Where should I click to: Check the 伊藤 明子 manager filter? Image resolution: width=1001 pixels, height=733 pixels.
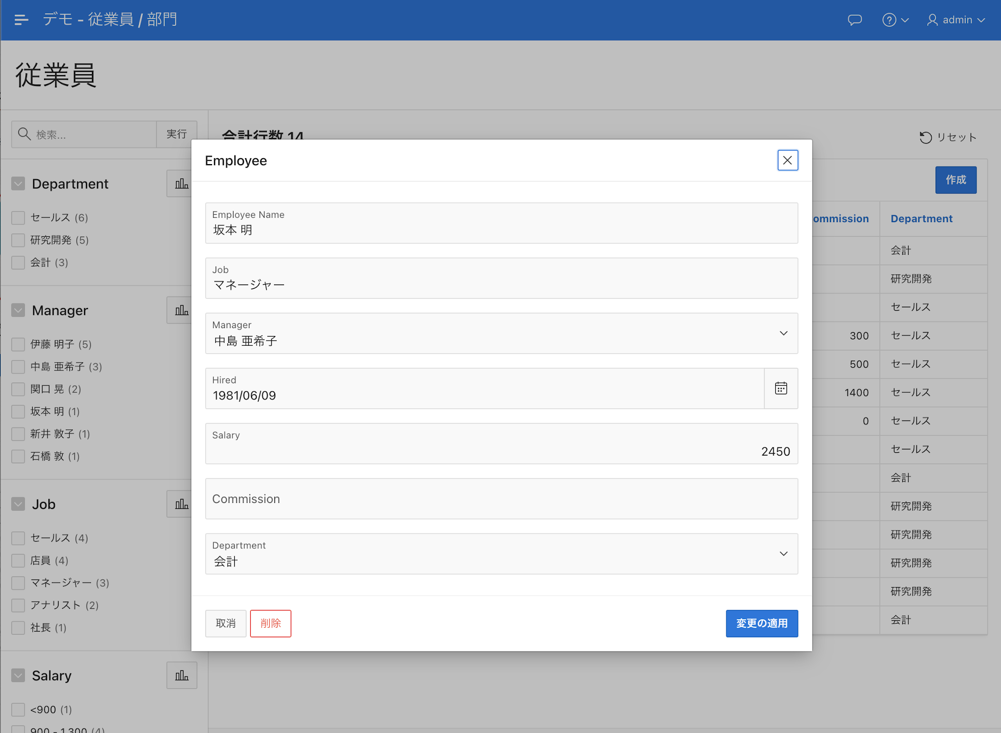[x=18, y=344]
